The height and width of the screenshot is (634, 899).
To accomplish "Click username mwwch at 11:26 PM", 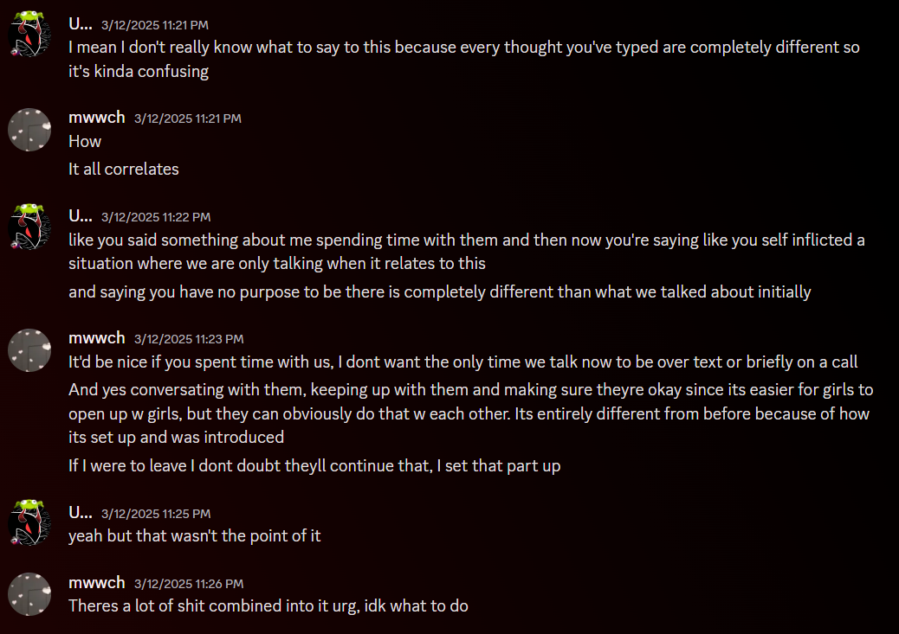I will pos(97,582).
